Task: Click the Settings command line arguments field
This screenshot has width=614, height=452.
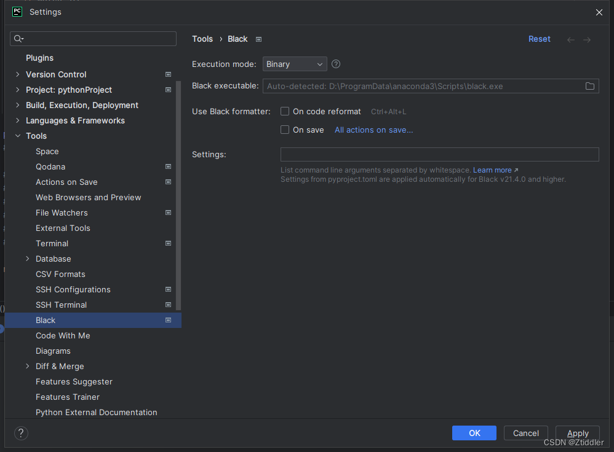Action: pos(439,154)
